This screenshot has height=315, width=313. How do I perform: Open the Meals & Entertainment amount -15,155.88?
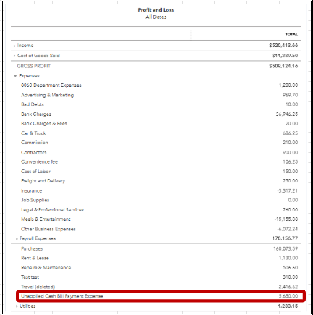click(x=286, y=219)
